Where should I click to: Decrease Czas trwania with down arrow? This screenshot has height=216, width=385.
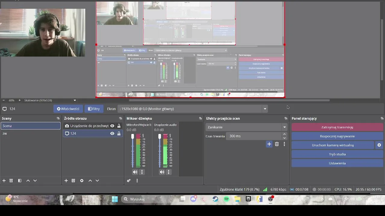[x=284, y=138]
